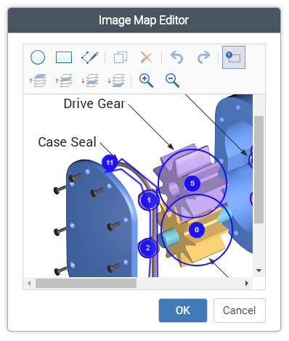Select callout number 6 on yellow gear
Viewport: 289px width, 341px height.
pos(197,229)
